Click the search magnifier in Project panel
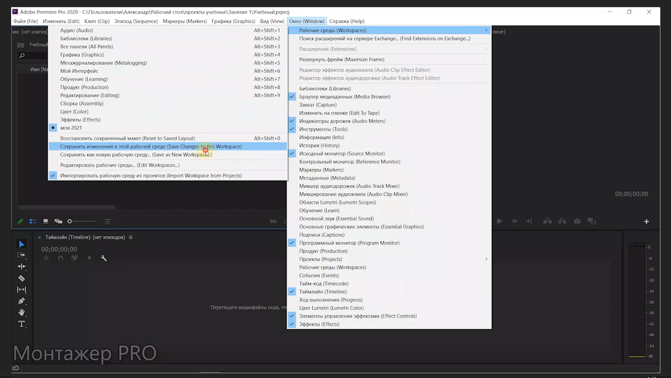 pos(22,56)
